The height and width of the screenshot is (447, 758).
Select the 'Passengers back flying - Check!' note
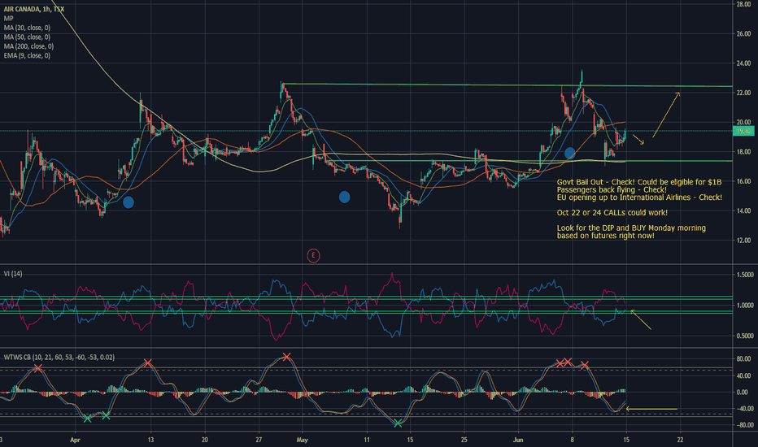tap(612, 190)
